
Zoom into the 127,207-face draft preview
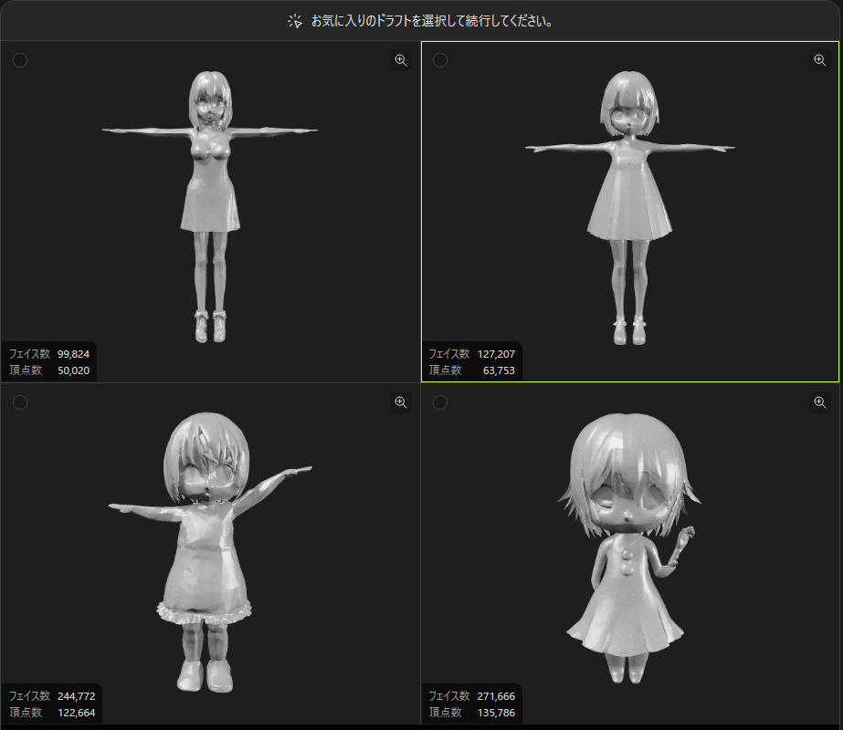tap(819, 59)
